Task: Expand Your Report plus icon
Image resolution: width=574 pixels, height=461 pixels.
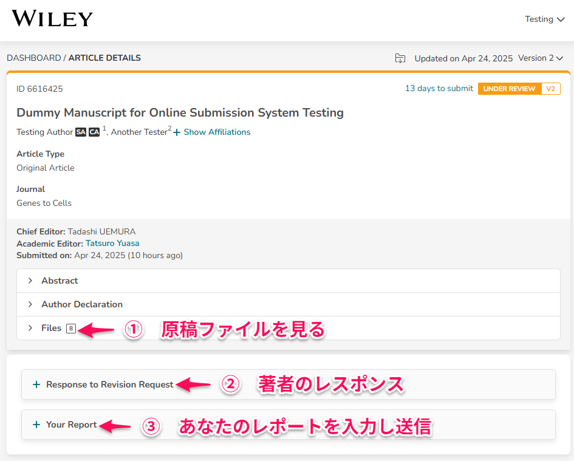Action: 36,425
